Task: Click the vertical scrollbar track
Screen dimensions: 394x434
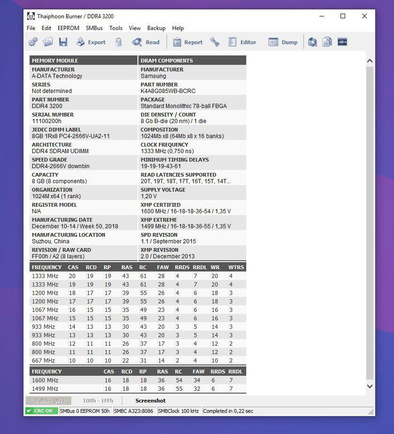Action: pyautogui.click(x=370, y=223)
